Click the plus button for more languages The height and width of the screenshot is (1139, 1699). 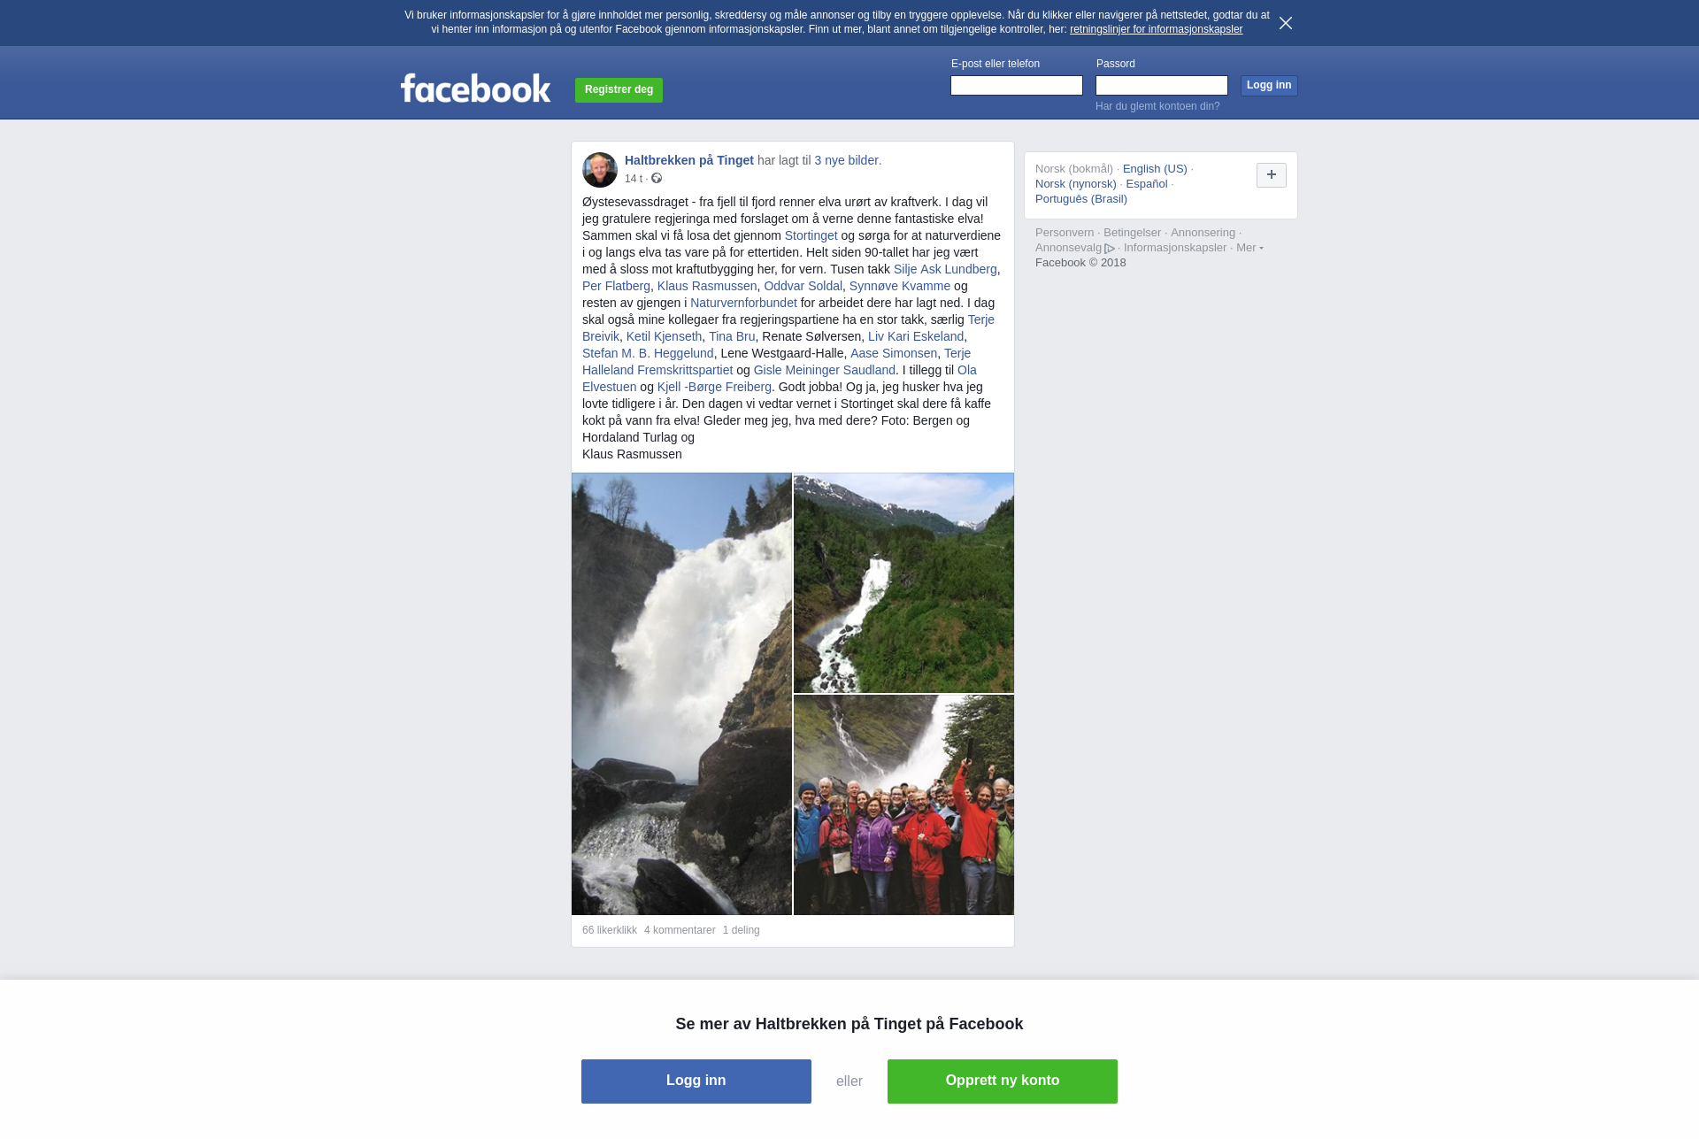pos(1272,175)
